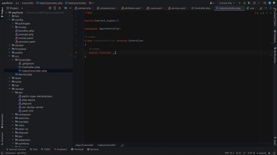
Task: Select phpunit file under vendor bin
Action: pos(26,103)
